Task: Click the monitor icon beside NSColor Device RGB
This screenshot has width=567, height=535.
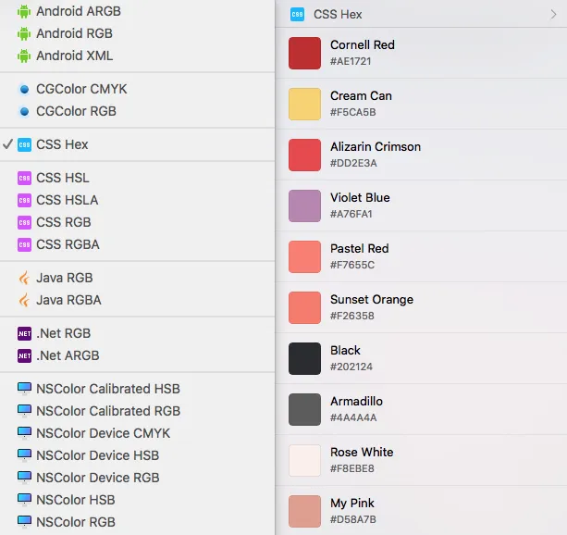Action: point(24,478)
